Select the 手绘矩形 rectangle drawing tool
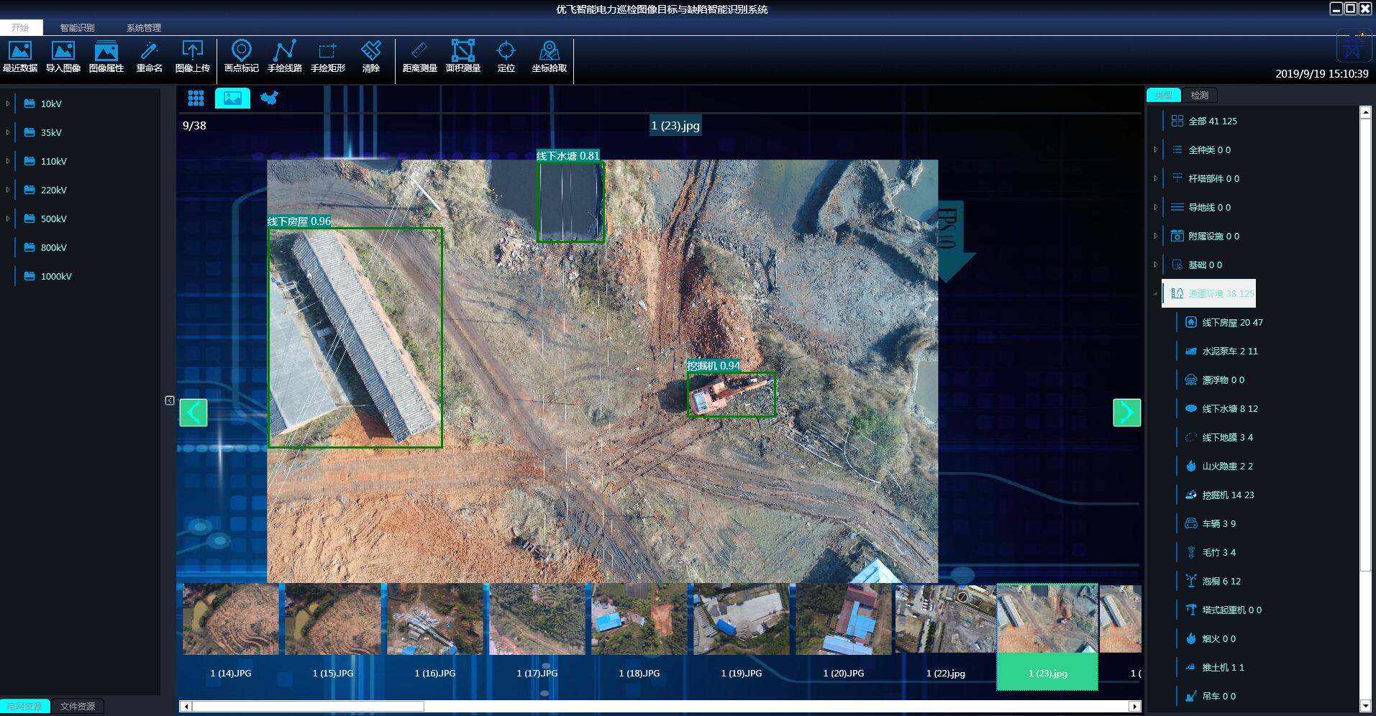This screenshot has width=1376, height=716. point(328,57)
